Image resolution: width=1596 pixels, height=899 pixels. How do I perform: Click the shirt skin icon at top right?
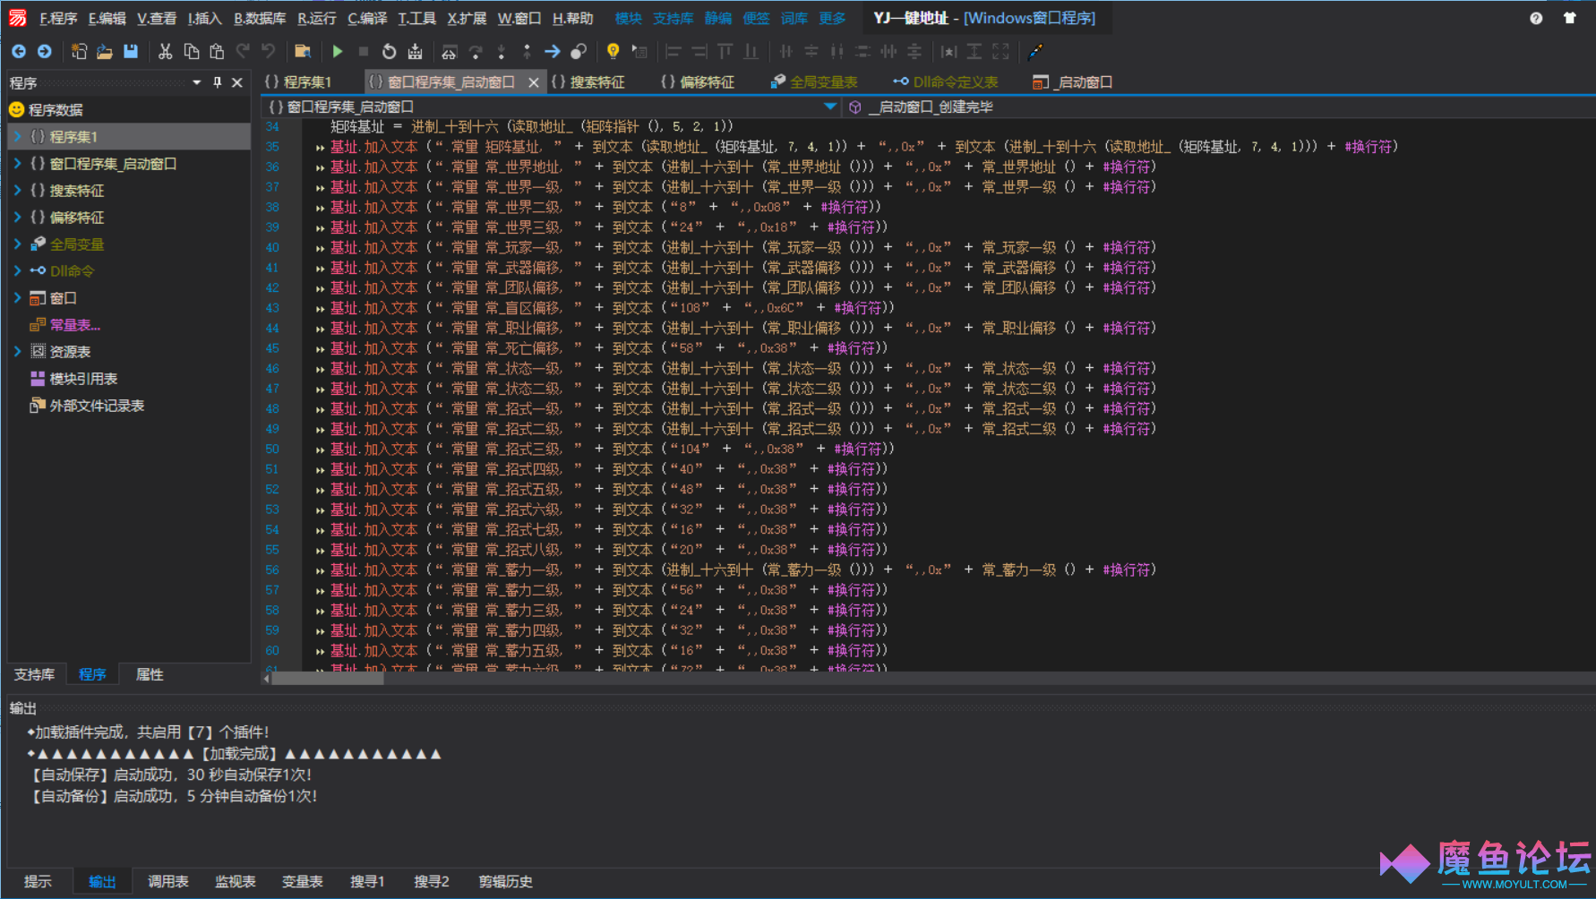click(1569, 18)
